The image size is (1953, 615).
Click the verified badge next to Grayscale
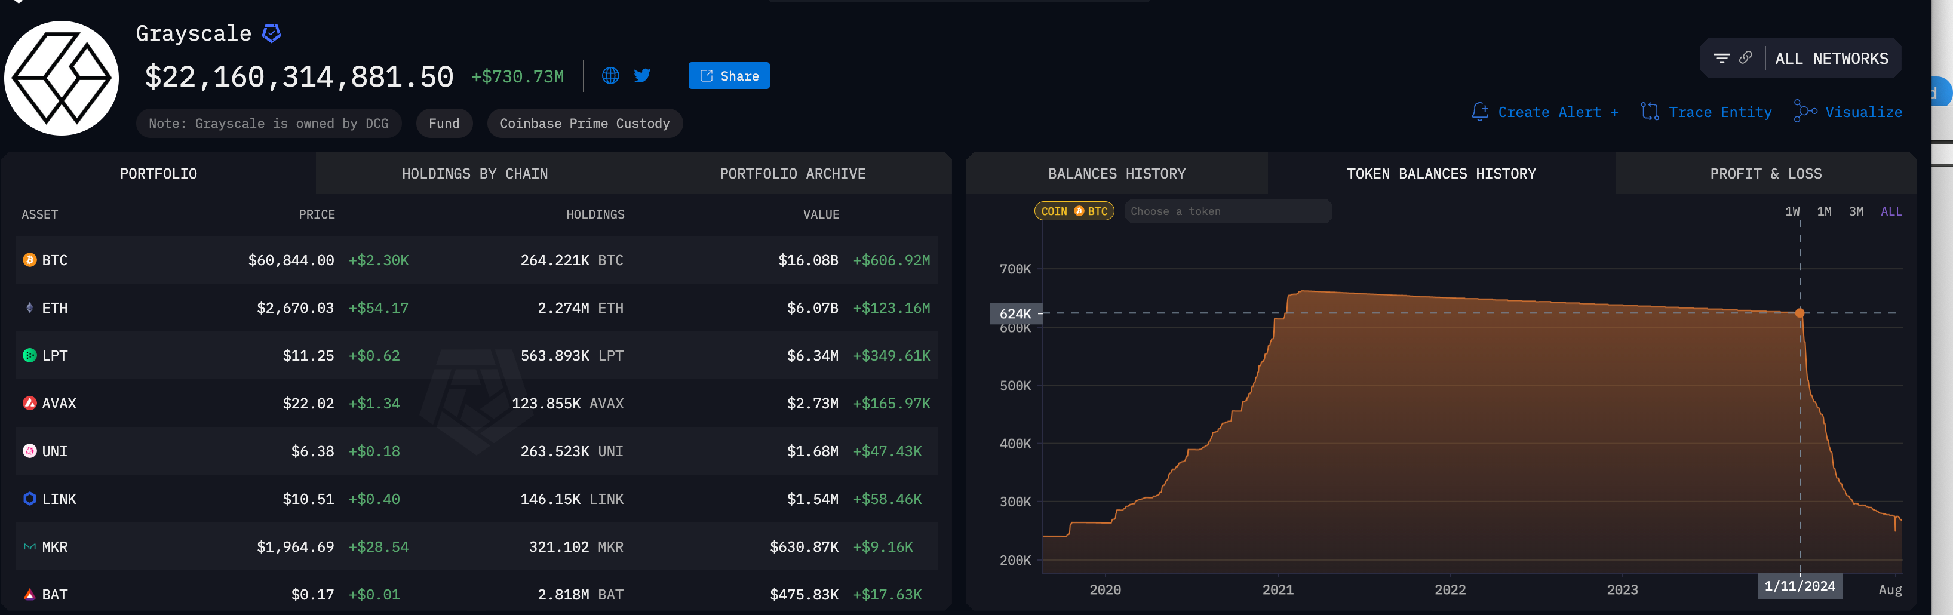[271, 33]
